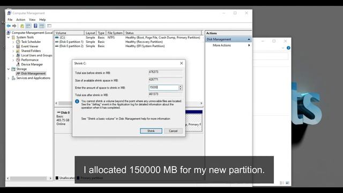This screenshot has width=343, height=193.
Task: Collapse the System Tools tree node
Action: tap(9, 38)
